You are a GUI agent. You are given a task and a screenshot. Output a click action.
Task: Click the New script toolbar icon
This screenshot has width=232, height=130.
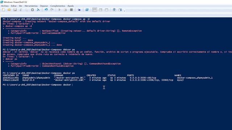pos(3,10)
